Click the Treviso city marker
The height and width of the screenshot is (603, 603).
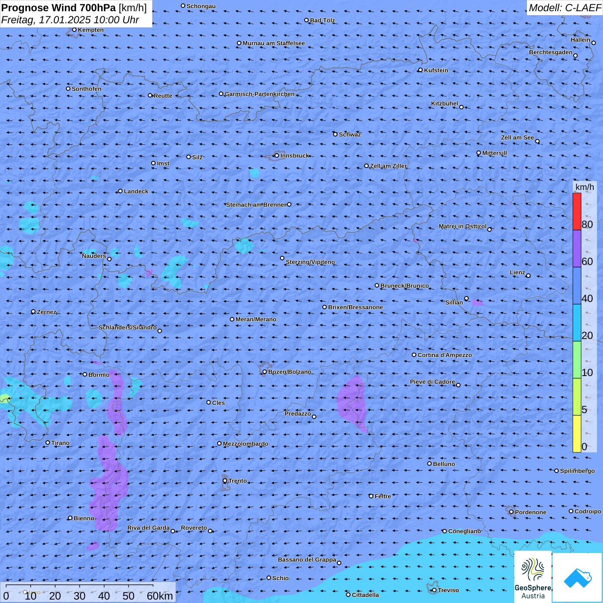tap(434, 590)
